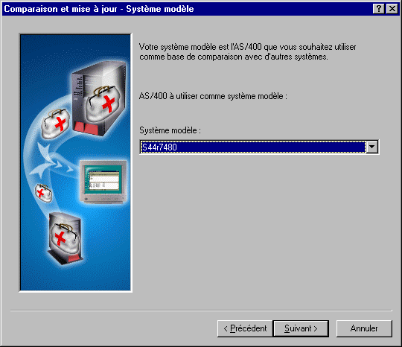Click the "Système modèle :" label
This screenshot has height=347, width=402.
click(x=170, y=130)
